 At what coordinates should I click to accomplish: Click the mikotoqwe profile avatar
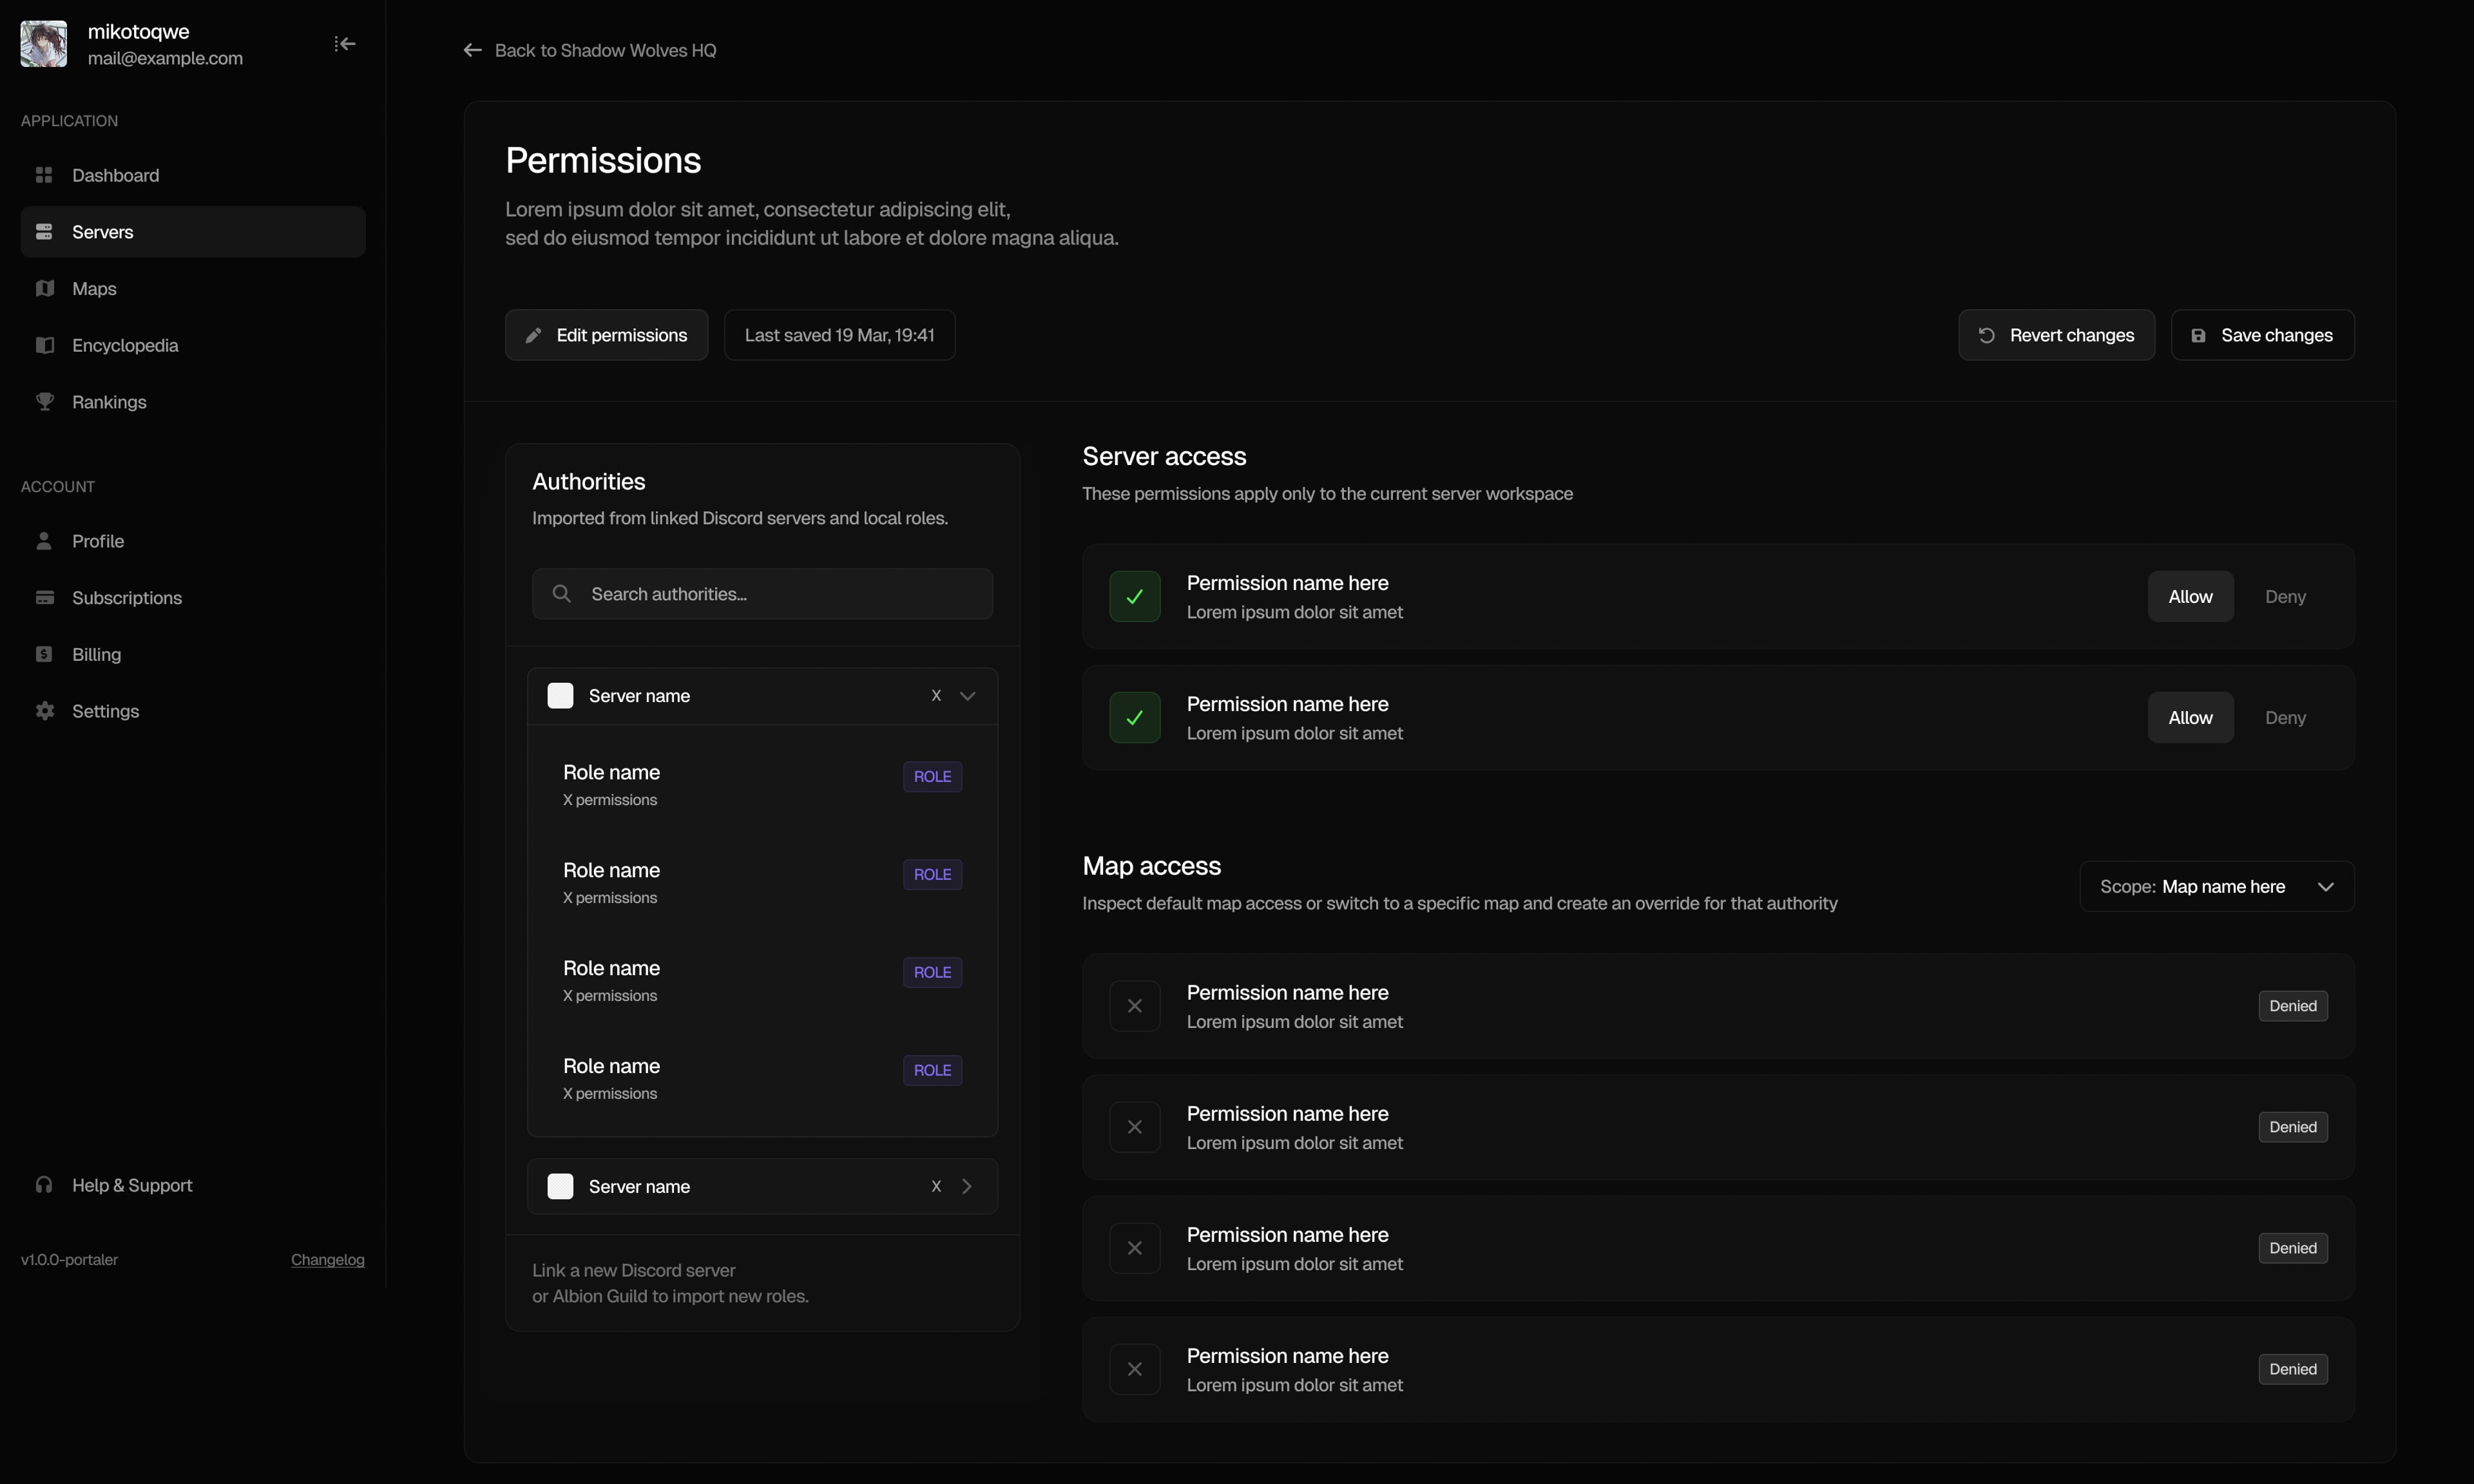click(44, 44)
